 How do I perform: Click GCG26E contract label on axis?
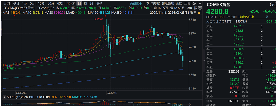(x=22, y=93)
